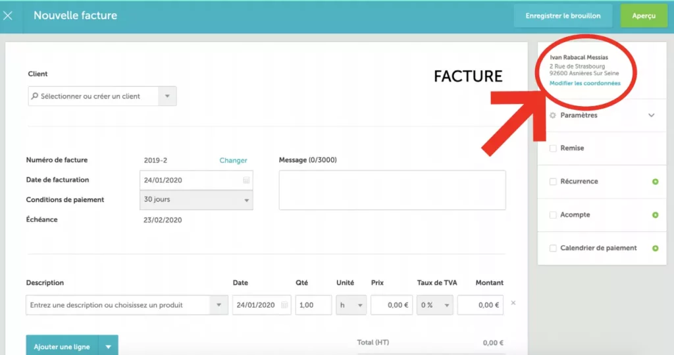Click into the Message text area

pyautogui.click(x=392, y=190)
